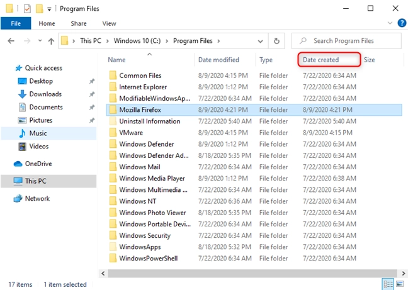Open the Home ribbon tab
The width and height of the screenshot is (408, 290).
[47, 23]
